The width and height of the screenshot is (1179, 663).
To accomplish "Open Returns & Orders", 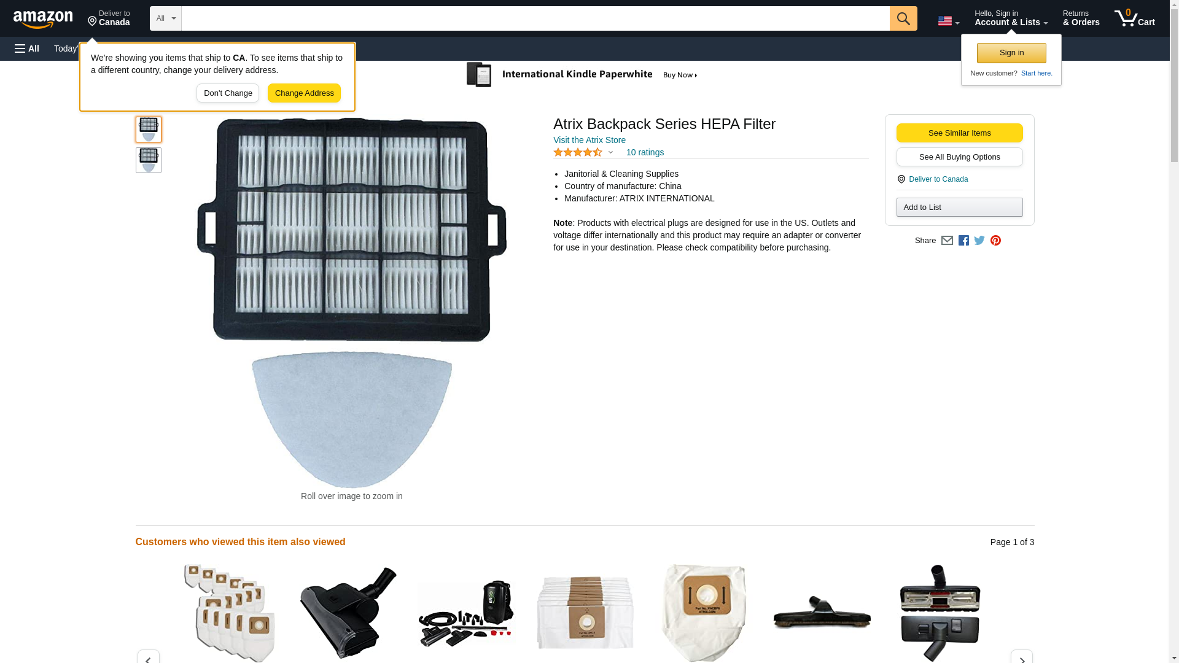I will (1081, 18).
